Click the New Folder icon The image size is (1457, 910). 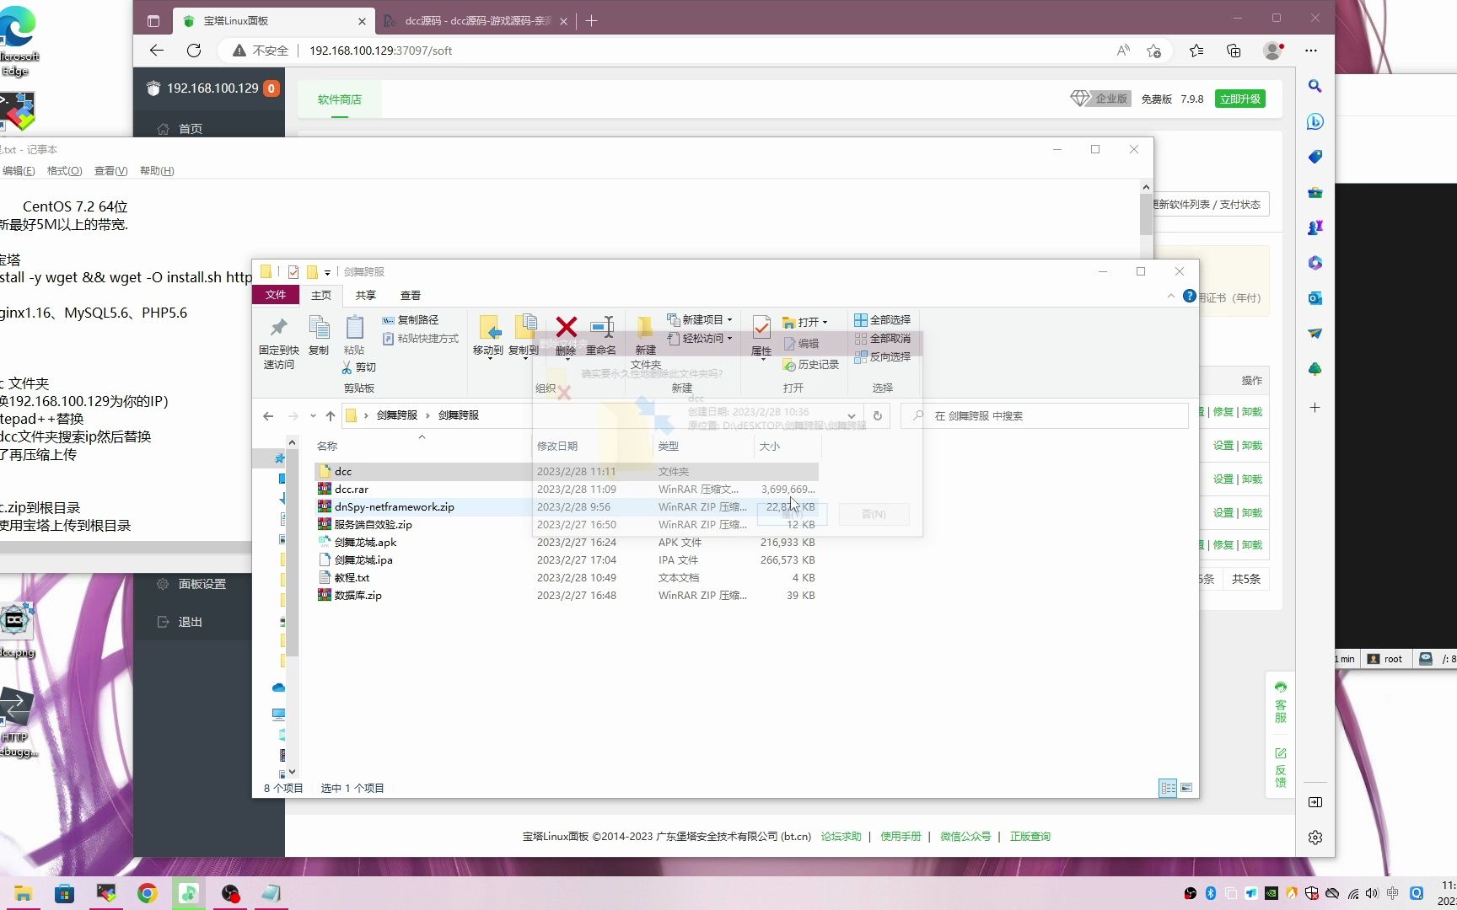(645, 342)
